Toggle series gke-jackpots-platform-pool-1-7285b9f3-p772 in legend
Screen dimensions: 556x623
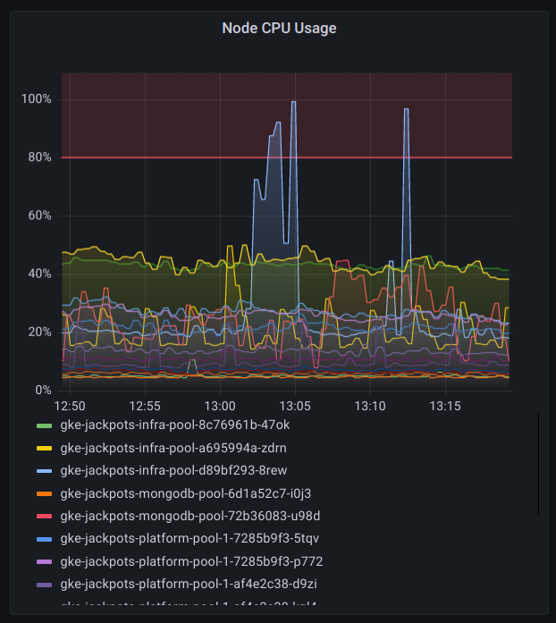point(191,562)
